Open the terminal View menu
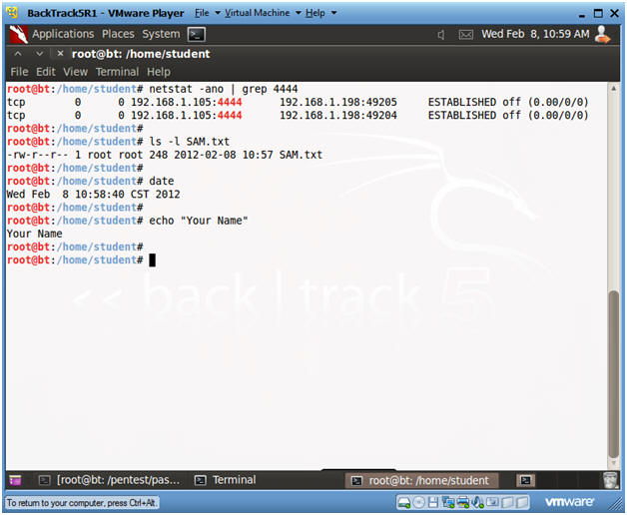627x515 pixels. tap(75, 72)
